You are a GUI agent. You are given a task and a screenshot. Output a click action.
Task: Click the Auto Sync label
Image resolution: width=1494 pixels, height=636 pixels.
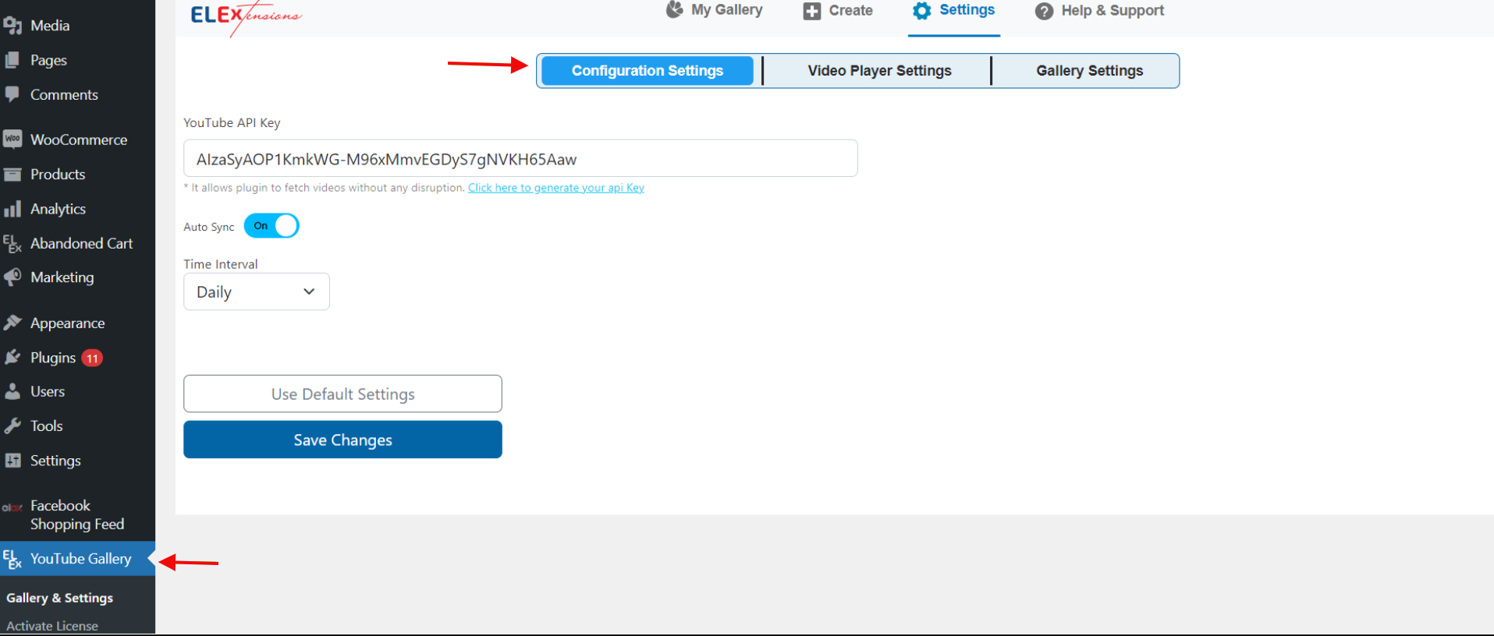pyautogui.click(x=208, y=227)
